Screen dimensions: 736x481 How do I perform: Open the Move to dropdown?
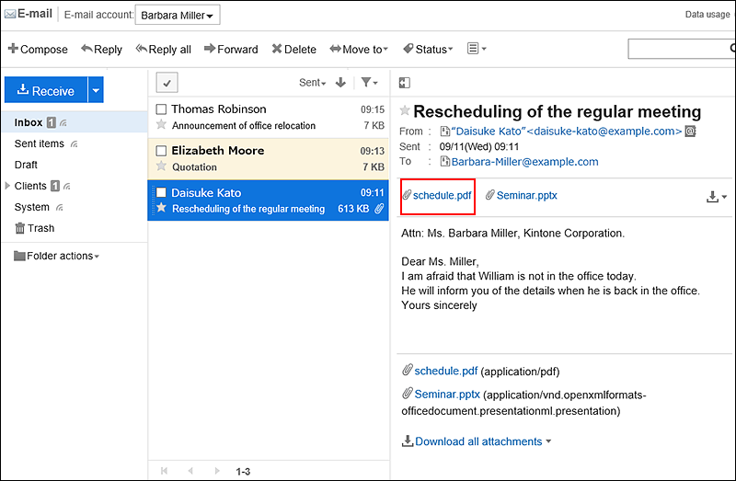359,49
